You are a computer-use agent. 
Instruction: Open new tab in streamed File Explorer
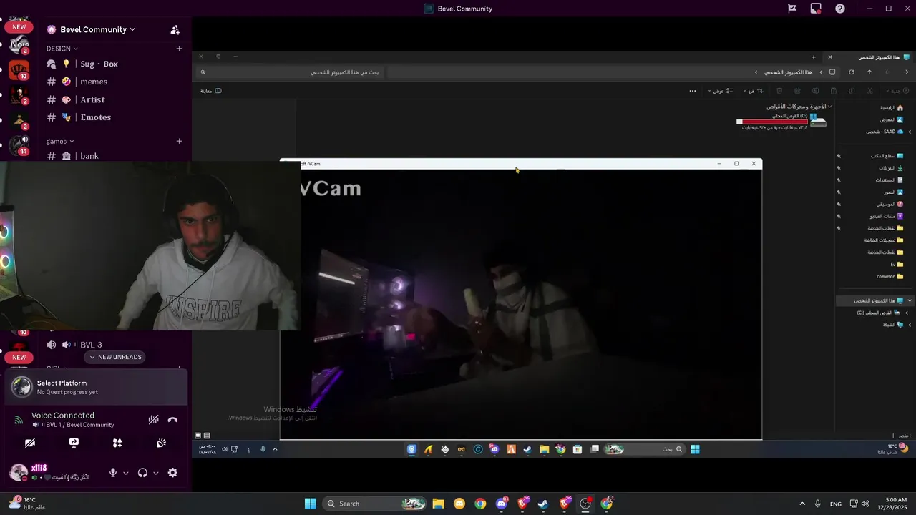click(x=813, y=57)
